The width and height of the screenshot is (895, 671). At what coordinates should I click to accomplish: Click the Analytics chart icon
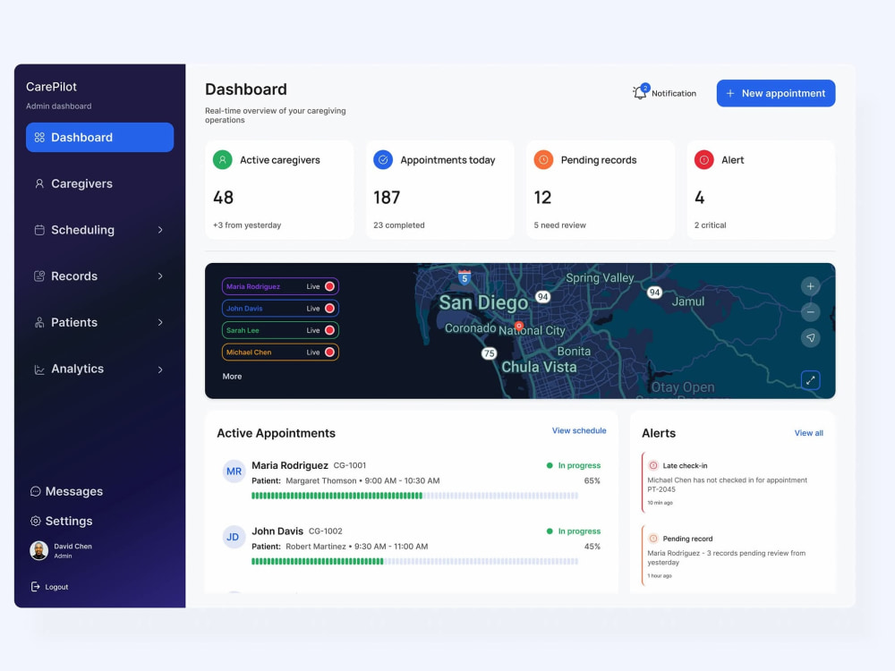tap(39, 369)
